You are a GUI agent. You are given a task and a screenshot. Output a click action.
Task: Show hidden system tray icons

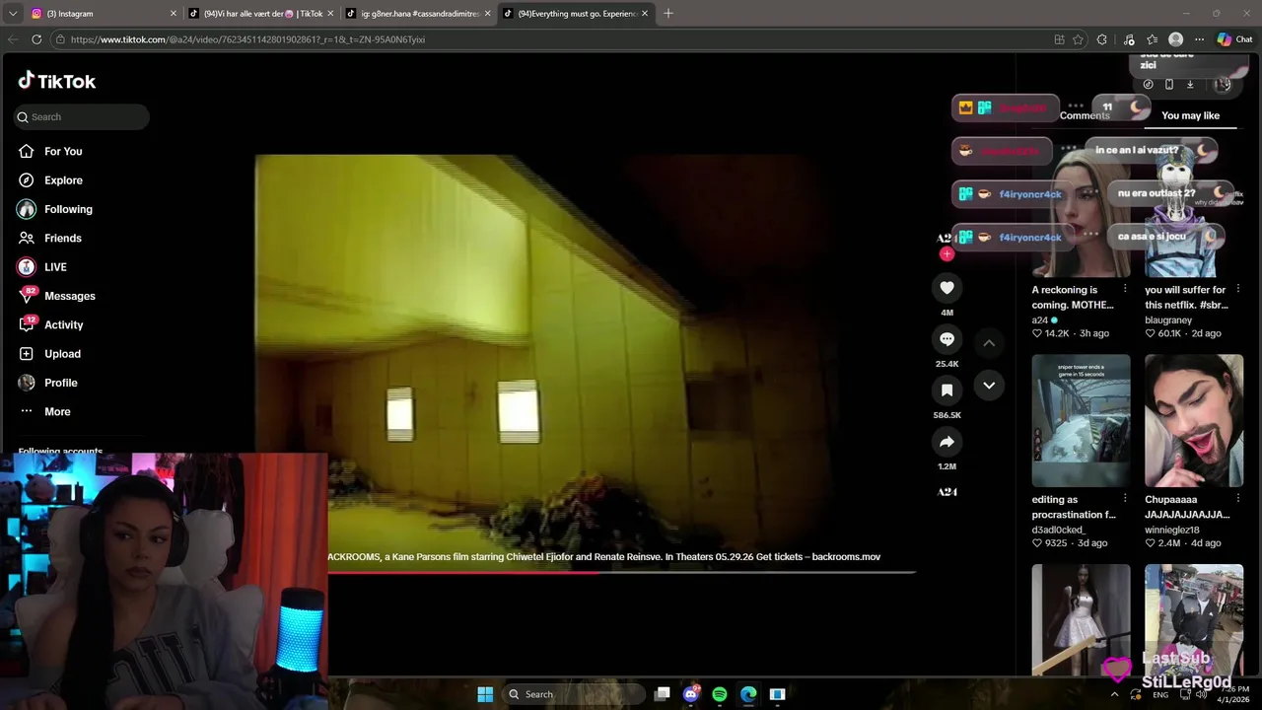coord(1115,694)
